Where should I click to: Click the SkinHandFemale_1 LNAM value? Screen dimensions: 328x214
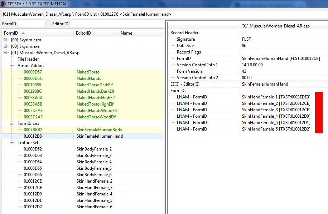pos(276,97)
